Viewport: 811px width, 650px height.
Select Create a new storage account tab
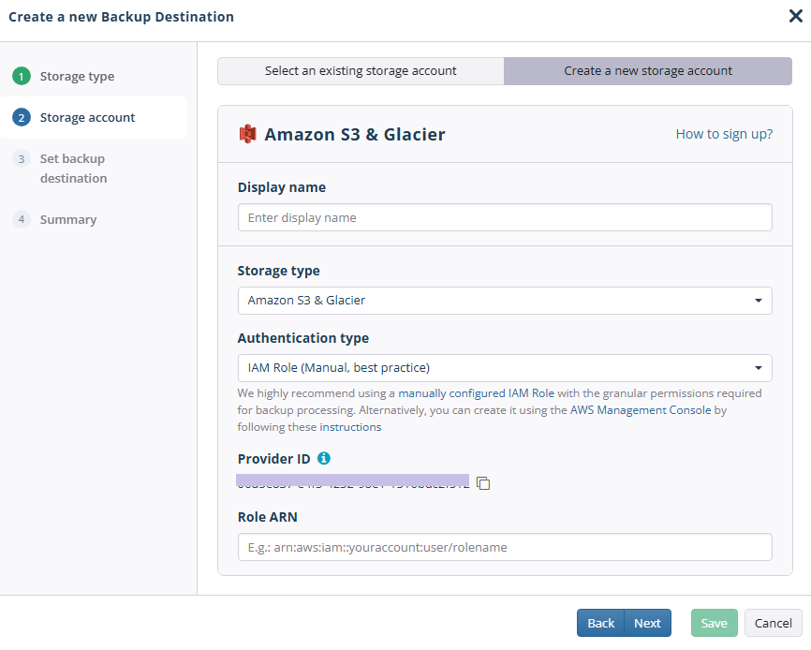pyautogui.click(x=647, y=71)
